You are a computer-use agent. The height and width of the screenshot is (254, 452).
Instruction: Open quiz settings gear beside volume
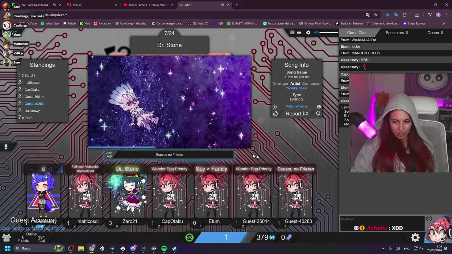[308, 32]
